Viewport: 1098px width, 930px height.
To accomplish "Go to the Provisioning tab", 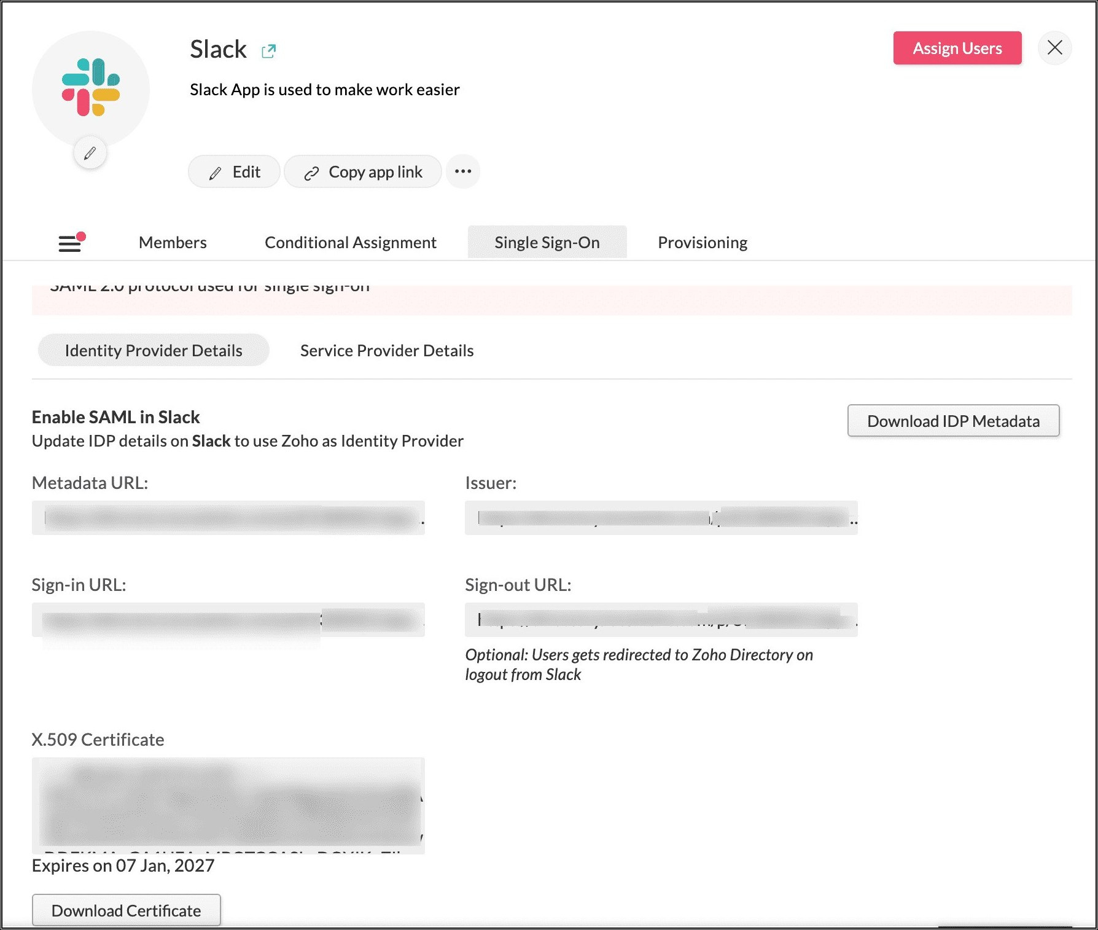I will point(703,243).
